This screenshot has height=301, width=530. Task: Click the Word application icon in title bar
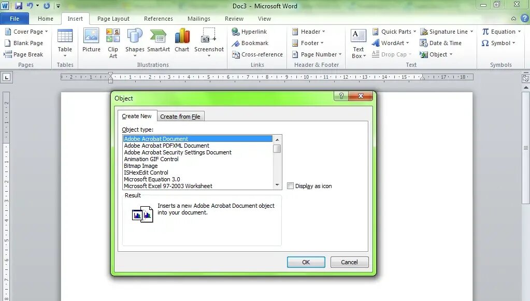click(x=5, y=6)
